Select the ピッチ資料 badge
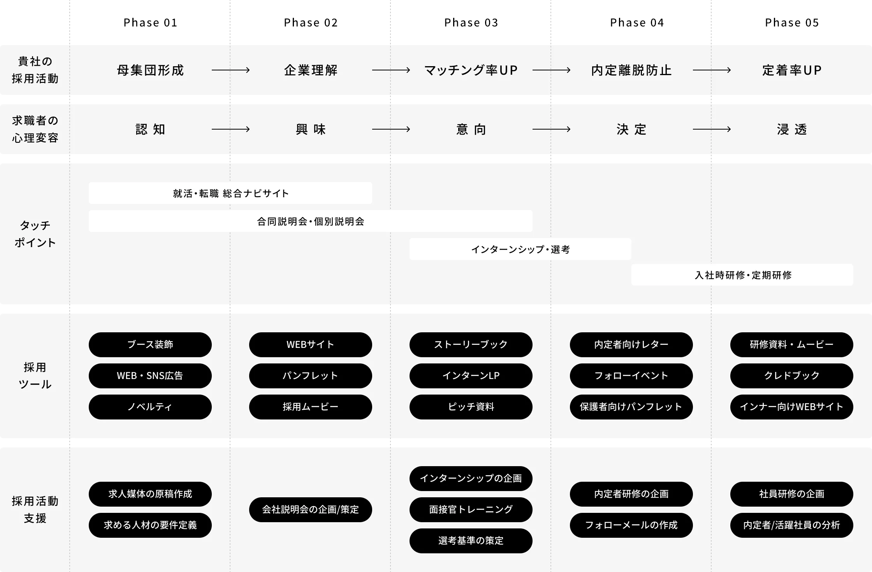Screen dimensions: 872x572 [x=471, y=407]
